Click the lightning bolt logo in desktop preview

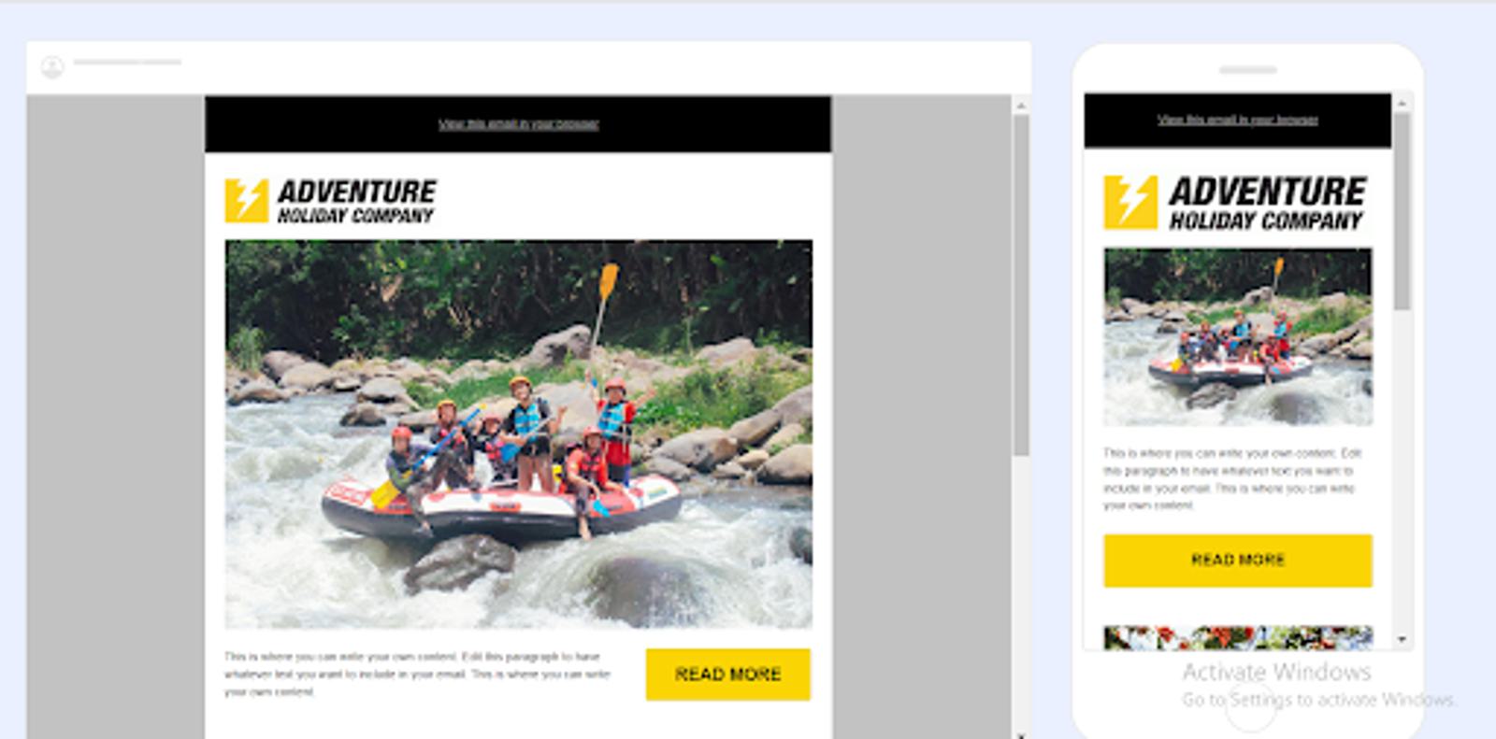[x=246, y=201]
